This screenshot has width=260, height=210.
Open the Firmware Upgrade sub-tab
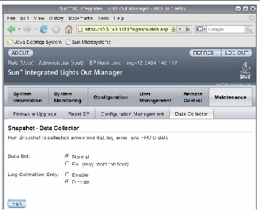[35, 114]
